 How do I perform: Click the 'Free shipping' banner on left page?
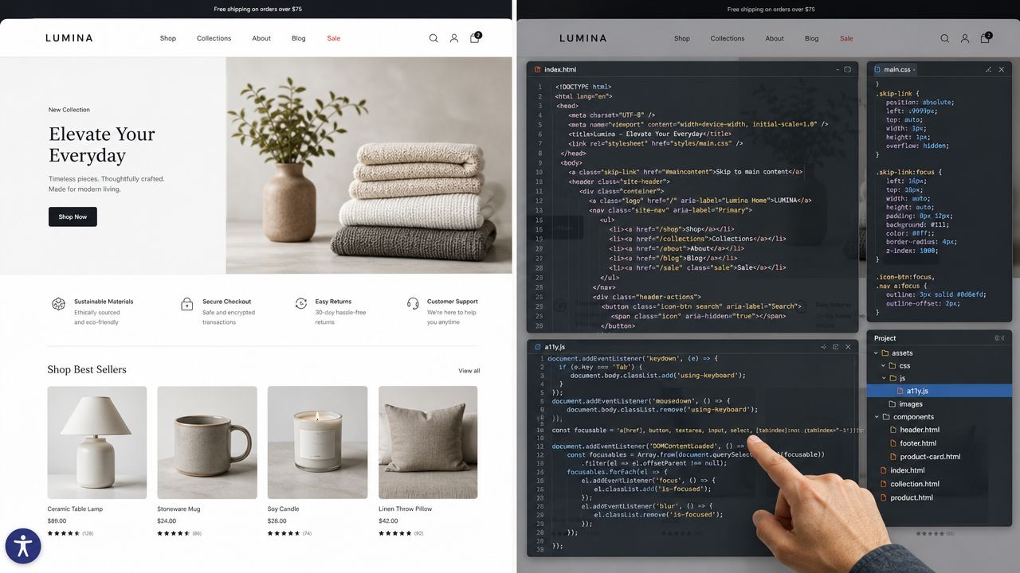257,10
